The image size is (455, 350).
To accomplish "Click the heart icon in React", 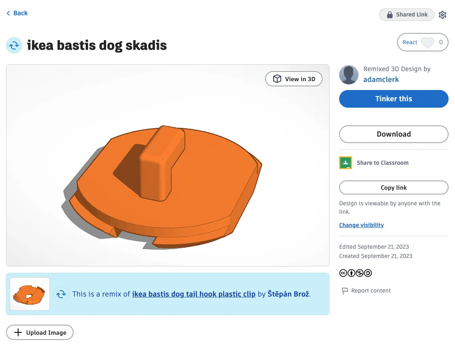I will point(427,43).
